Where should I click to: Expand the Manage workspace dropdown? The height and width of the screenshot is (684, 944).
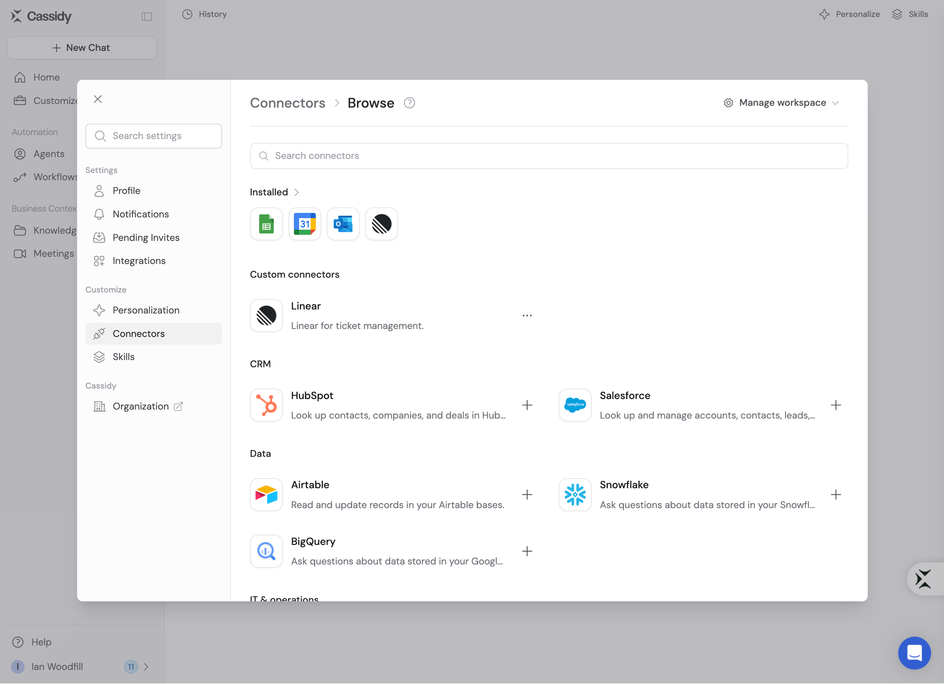(781, 103)
